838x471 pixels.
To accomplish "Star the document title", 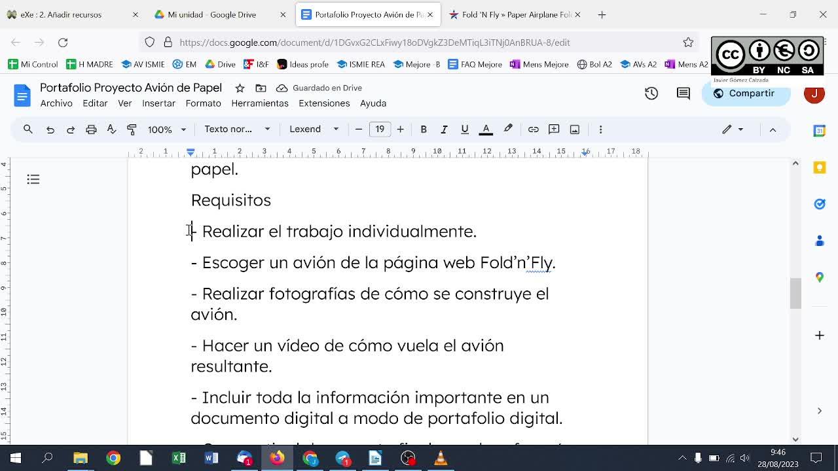I will 240,88.
